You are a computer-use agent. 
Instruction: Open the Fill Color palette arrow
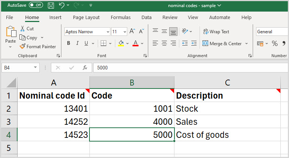(x=127, y=43)
